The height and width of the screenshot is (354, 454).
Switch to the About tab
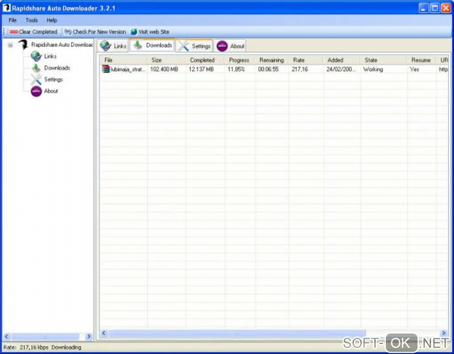coord(230,46)
